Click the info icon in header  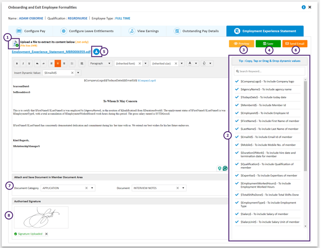click(303, 8)
